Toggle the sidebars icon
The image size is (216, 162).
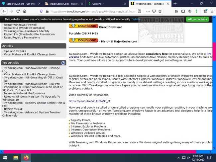tap(183, 11)
